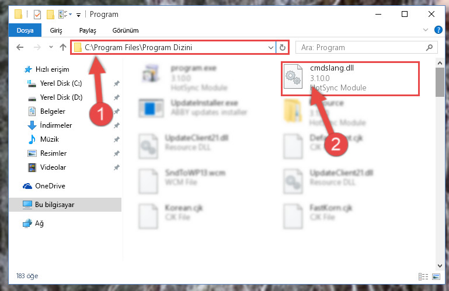
Task: Click the Properties checkmark quick access icon
Action: [x=37, y=15]
